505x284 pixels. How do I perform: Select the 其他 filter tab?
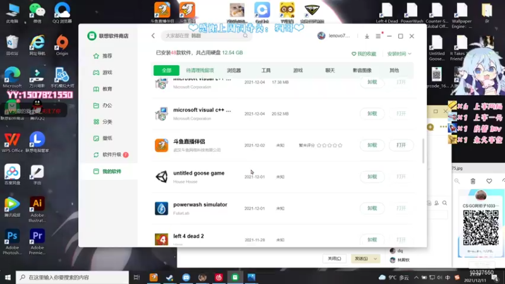click(394, 70)
